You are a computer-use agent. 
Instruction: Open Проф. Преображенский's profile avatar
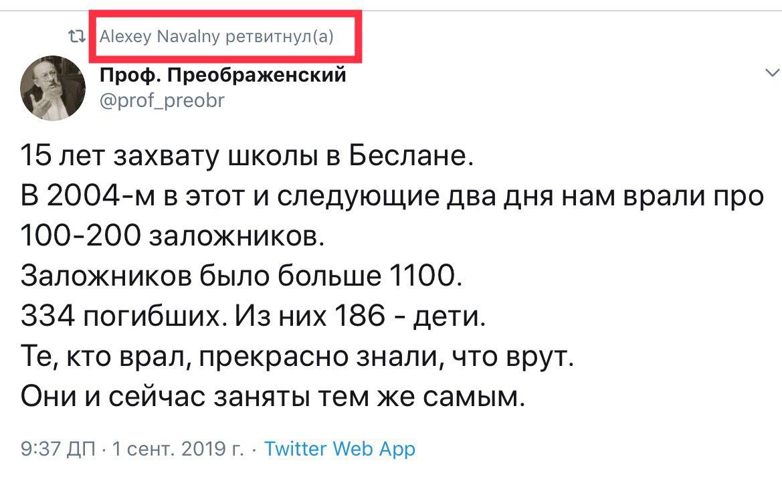pos(53,86)
